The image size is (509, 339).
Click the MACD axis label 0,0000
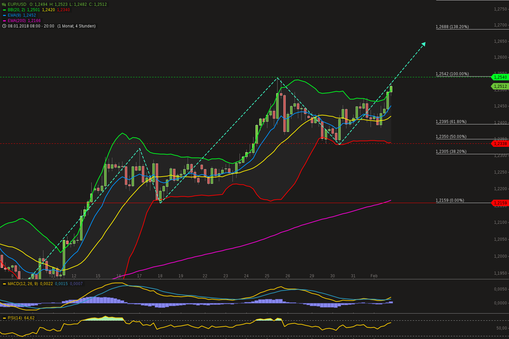[x=501, y=303]
